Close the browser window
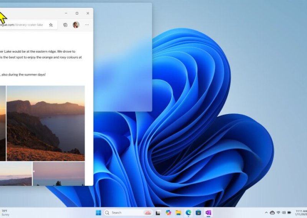307x218 pixels. [88, 13]
